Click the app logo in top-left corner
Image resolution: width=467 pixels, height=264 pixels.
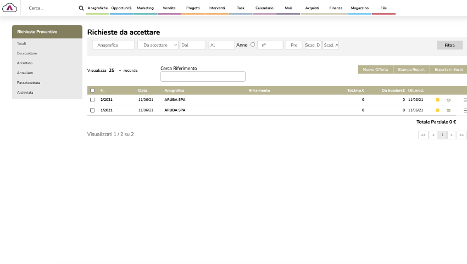(x=10, y=8)
